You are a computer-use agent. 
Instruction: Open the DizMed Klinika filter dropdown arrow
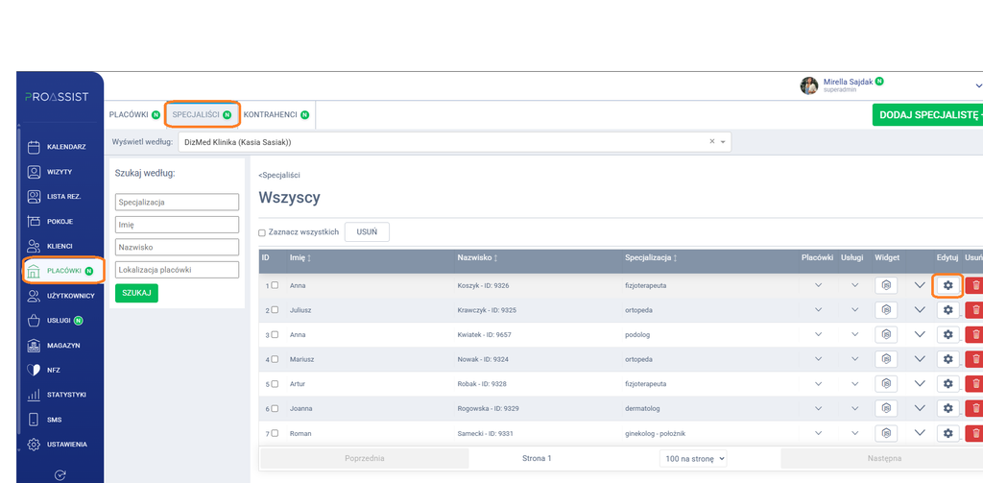pos(723,142)
